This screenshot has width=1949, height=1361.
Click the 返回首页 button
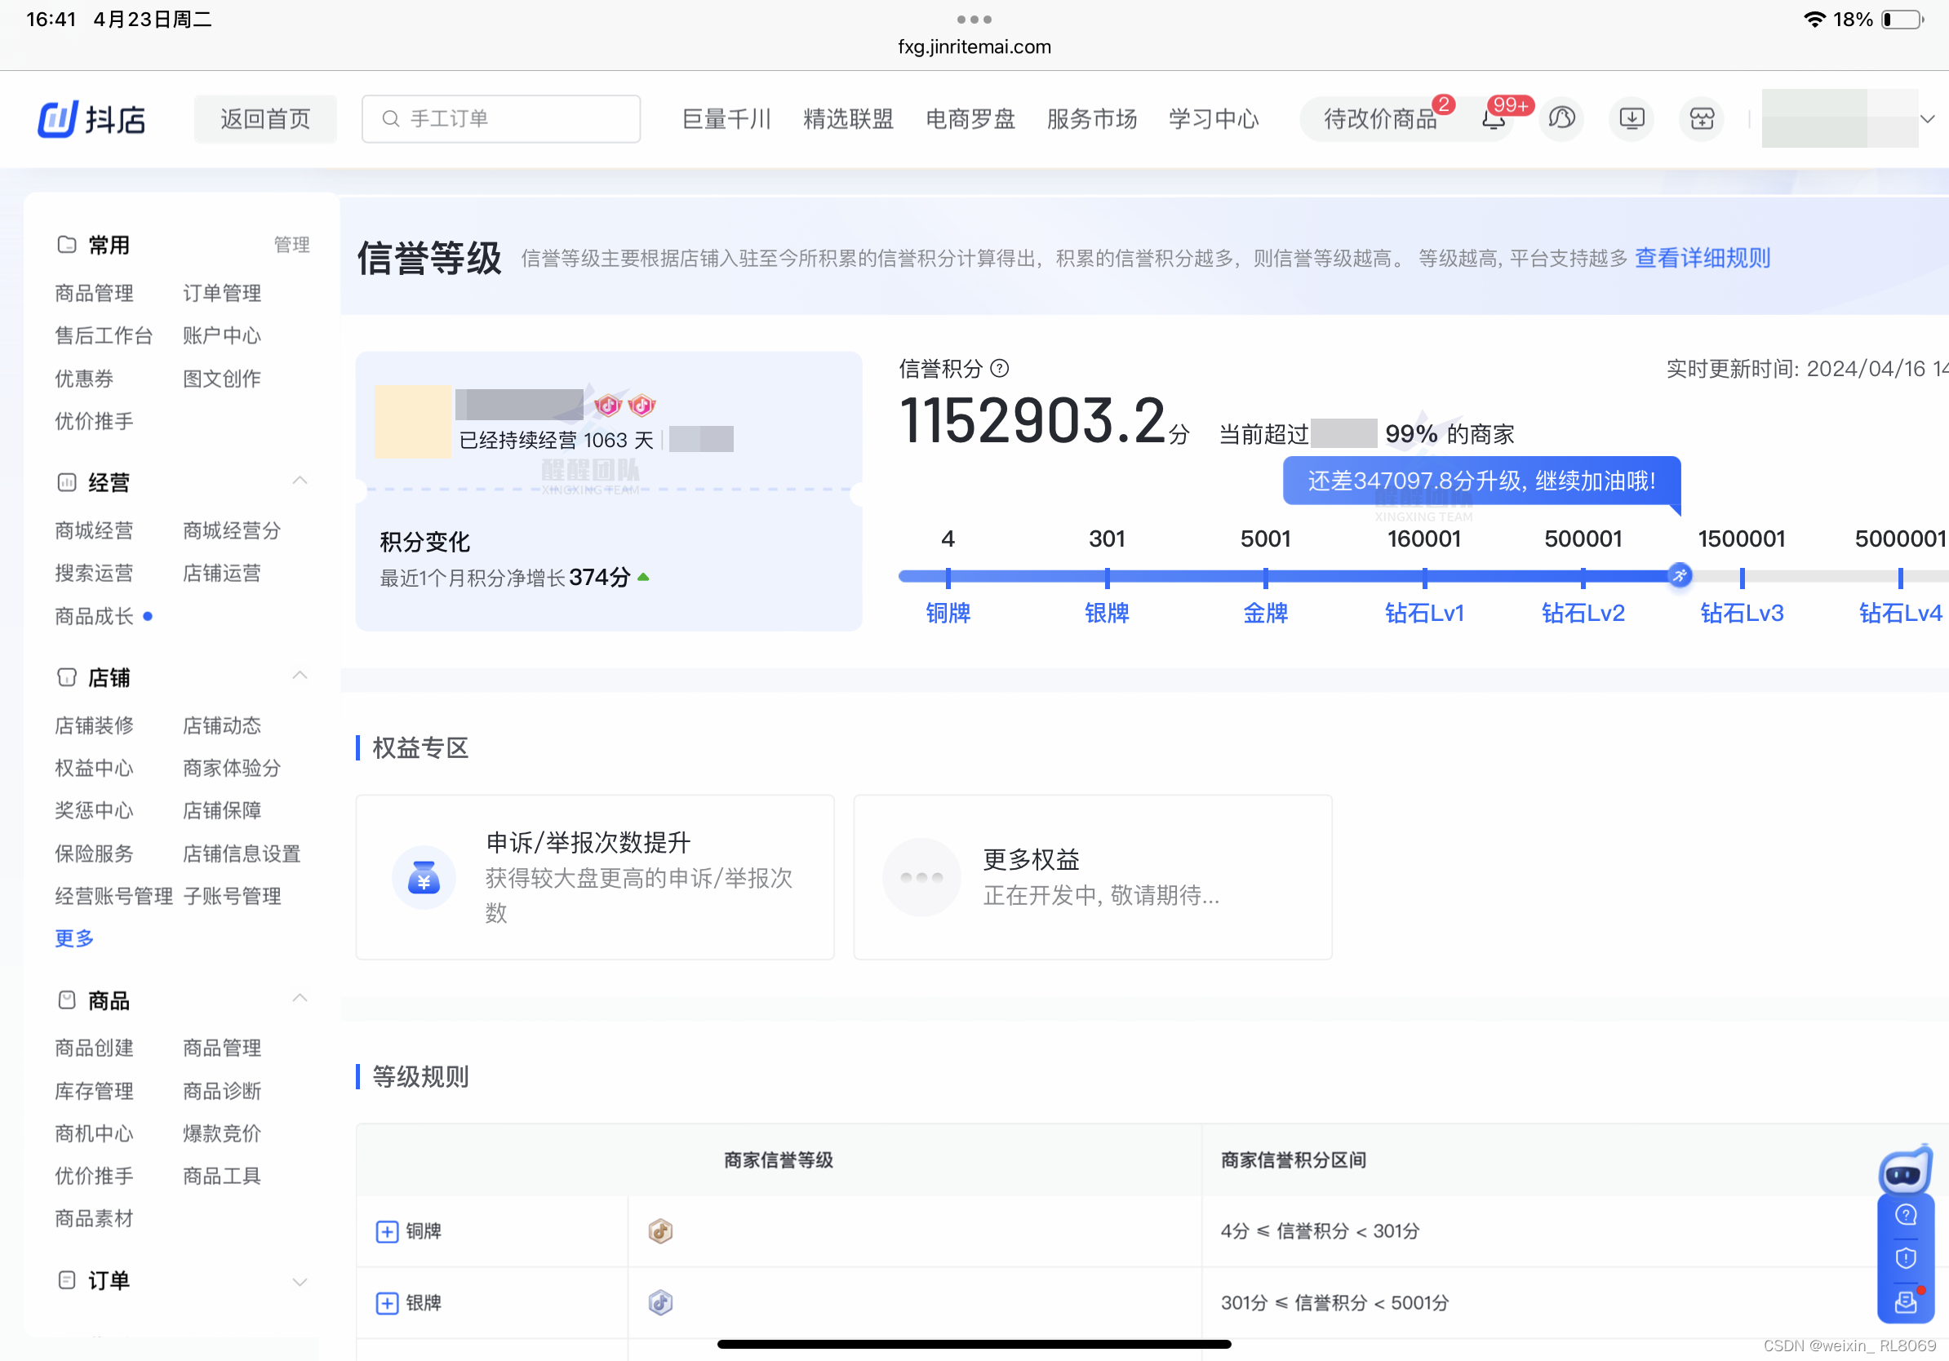tap(265, 119)
